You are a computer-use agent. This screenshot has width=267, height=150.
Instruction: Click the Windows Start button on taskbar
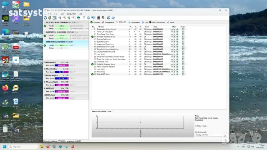coord(5,147)
